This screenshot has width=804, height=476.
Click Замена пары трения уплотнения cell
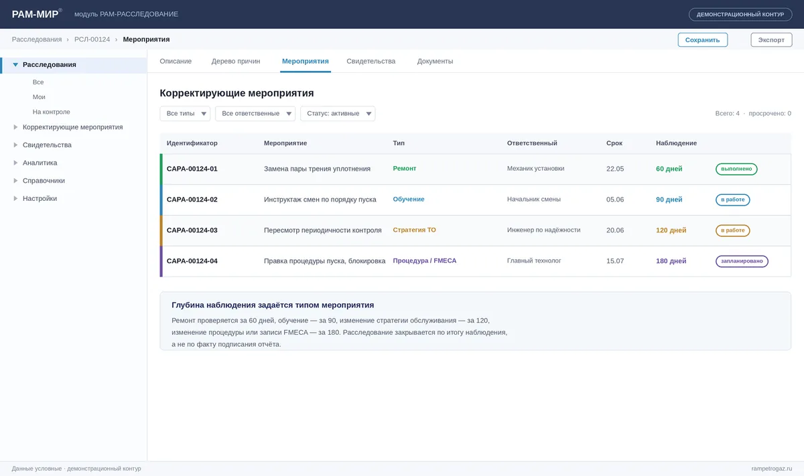317,169
